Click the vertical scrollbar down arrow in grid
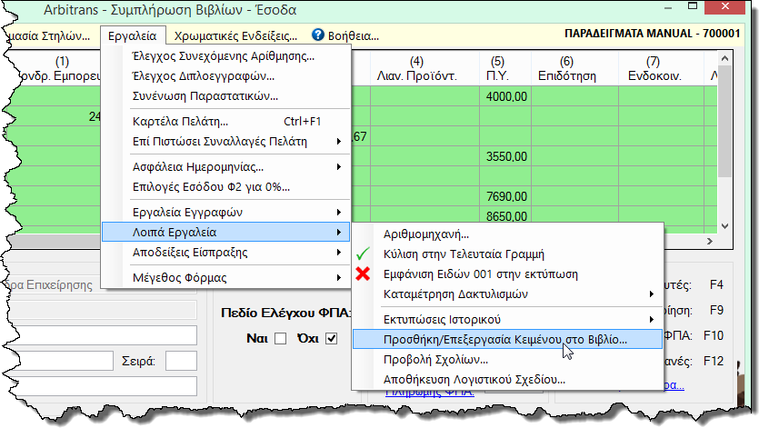 pos(724,225)
